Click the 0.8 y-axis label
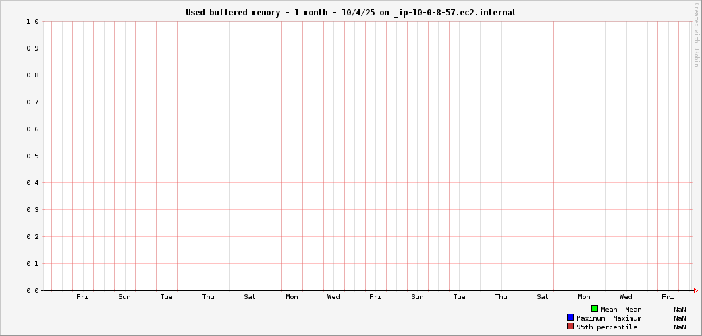The width and height of the screenshot is (702, 336). click(32, 75)
